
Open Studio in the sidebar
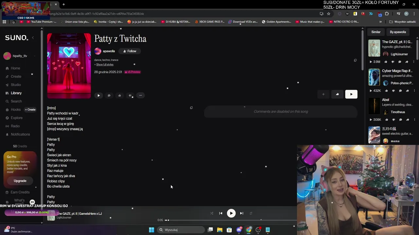click(x=16, y=85)
